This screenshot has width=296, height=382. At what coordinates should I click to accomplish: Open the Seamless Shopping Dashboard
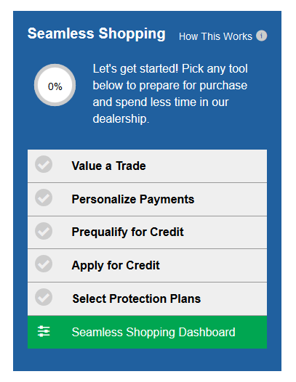click(153, 333)
